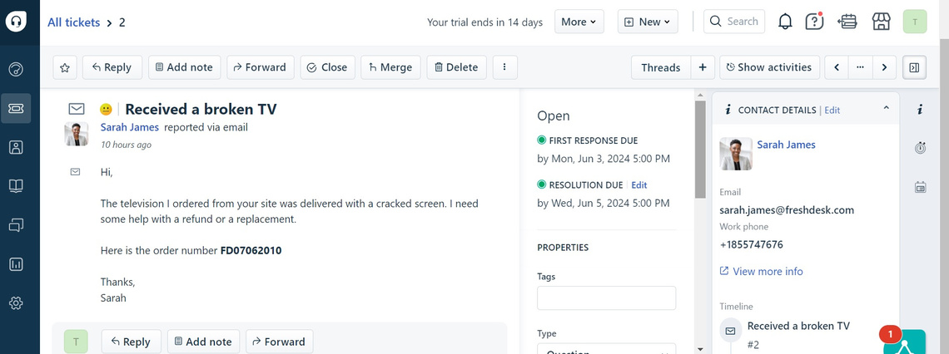Open the Solutions book sidebar icon
This screenshot has height=354, width=949.
pos(16,186)
